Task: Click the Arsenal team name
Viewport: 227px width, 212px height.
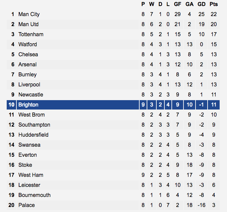Action: pyautogui.click(x=27, y=64)
